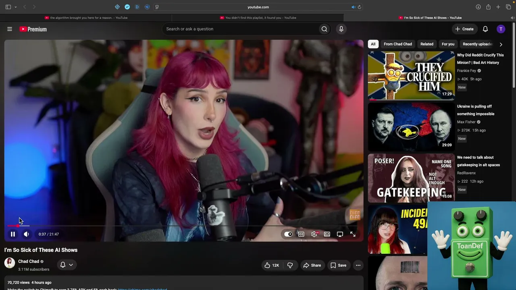Toggle the autoplay switch
Viewport: 516px width, 290px height.
tap(288, 234)
